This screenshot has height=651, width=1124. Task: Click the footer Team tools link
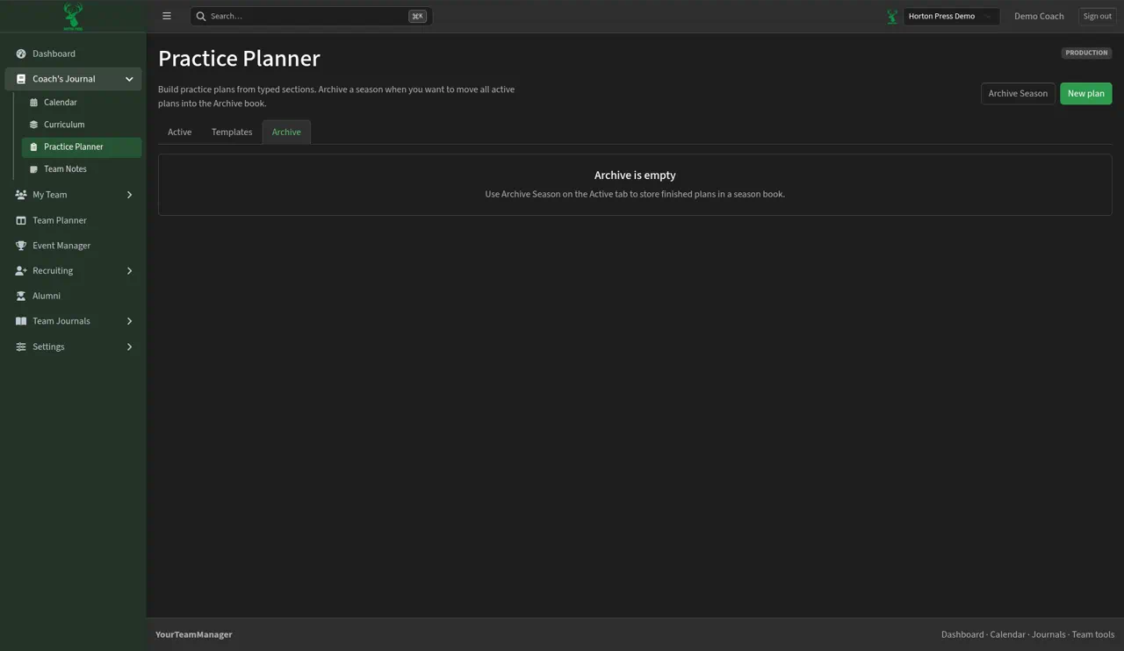[x=1092, y=634]
